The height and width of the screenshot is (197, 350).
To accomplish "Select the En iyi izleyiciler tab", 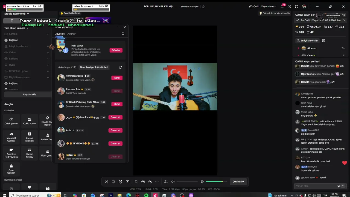I will coord(308,40).
